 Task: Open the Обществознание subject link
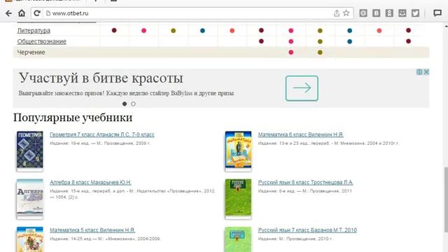[x=42, y=41]
